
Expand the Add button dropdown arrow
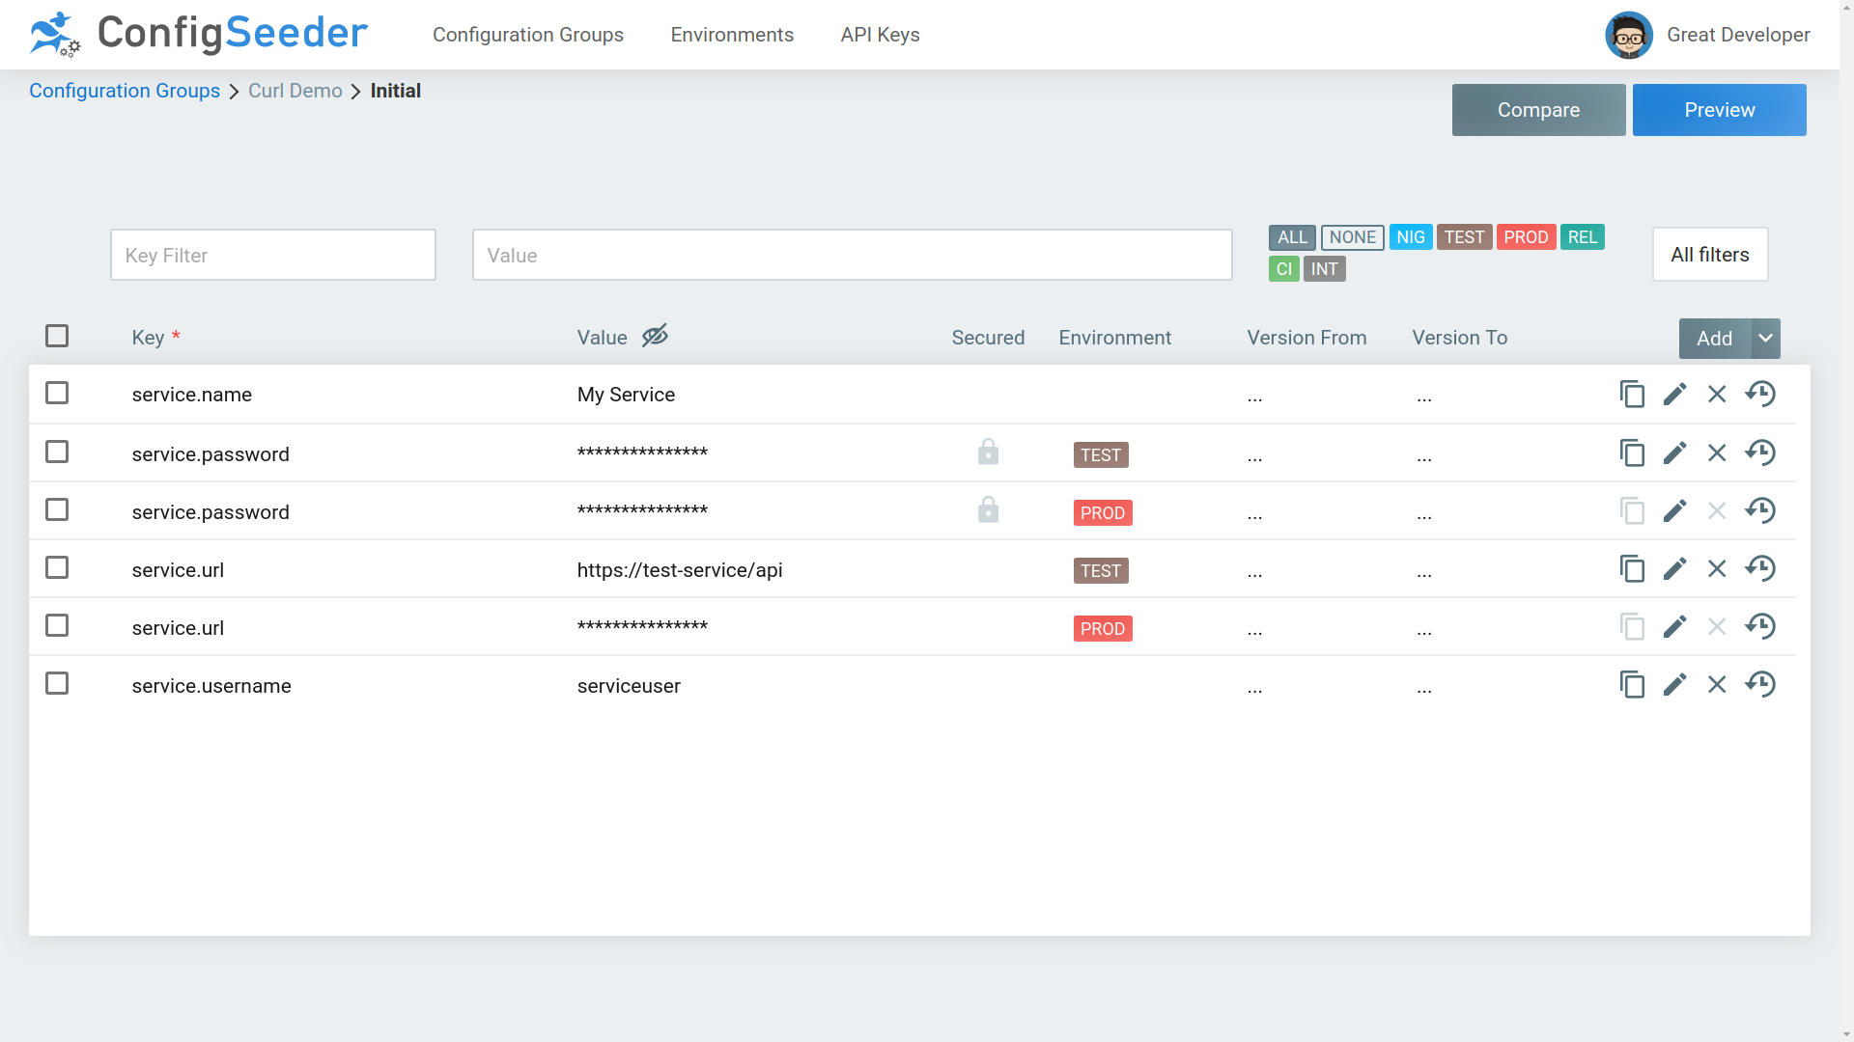click(x=1765, y=339)
